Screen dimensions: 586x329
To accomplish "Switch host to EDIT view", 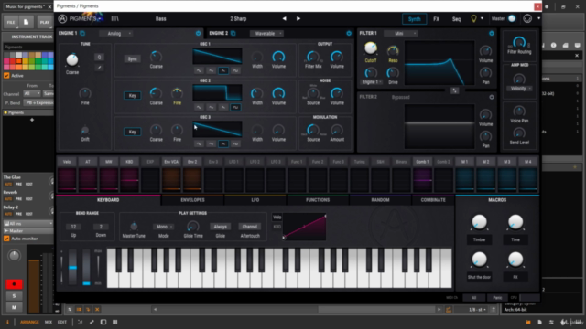I will [x=62, y=322].
